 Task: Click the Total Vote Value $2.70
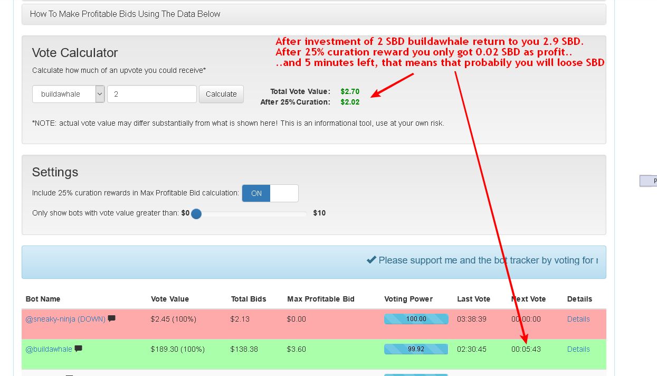[350, 91]
